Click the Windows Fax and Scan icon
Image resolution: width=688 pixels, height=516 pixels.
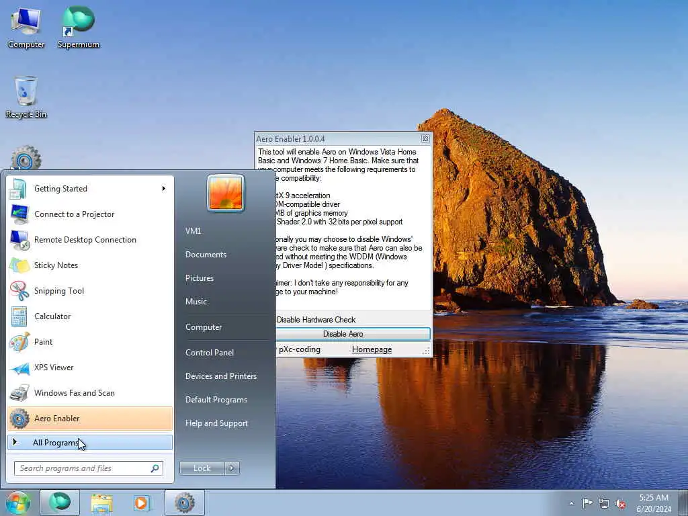point(19,392)
